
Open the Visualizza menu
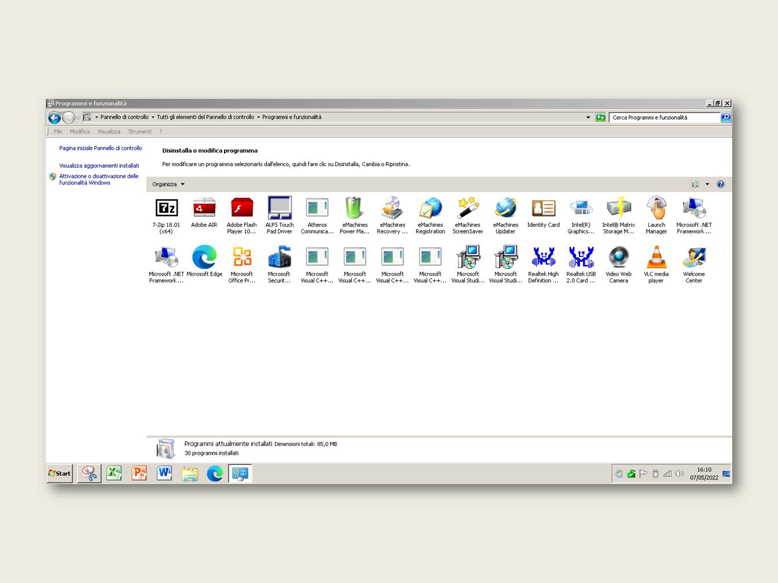pyautogui.click(x=109, y=132)
